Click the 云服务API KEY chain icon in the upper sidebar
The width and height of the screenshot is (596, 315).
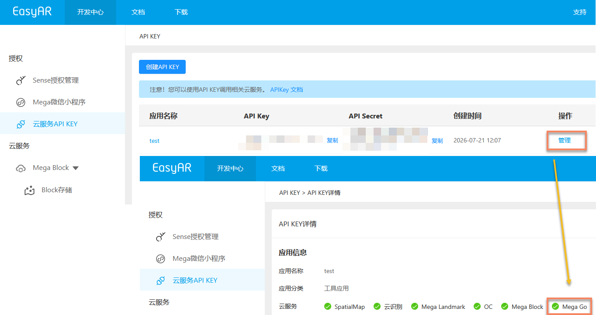pos(21,124)
